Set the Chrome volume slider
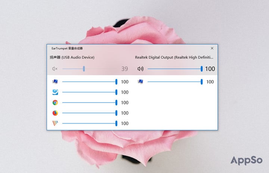This screenshot has height=173, width=269. pos(90,103)
